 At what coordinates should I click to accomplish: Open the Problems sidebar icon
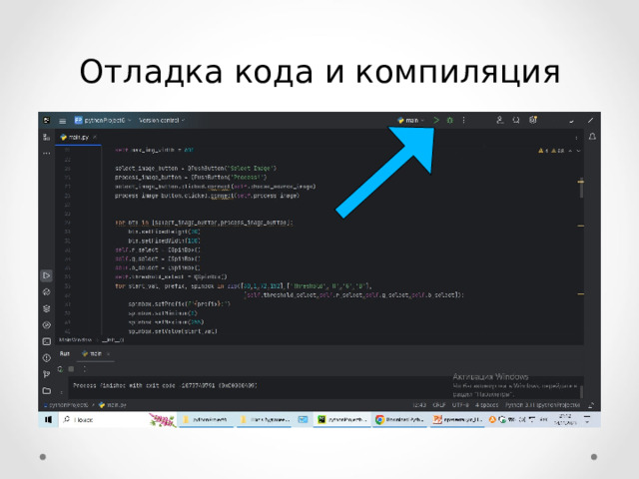(x=47, y=358)
